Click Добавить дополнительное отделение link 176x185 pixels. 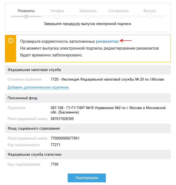coord(38,87)
